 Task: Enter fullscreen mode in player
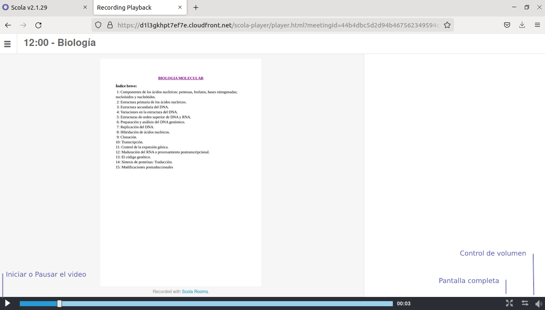tap(509, 303)
